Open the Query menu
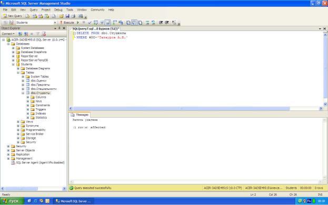This screenshot has height=205, width=328. click(x=34, y=10)
